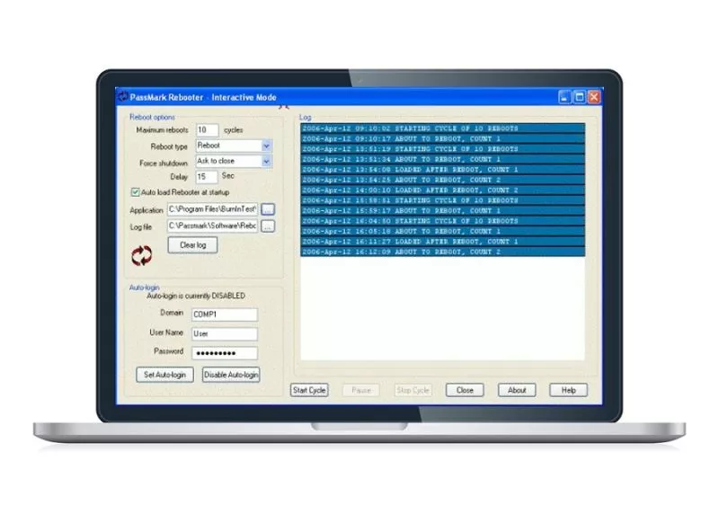Viewport: 719px width, 522px height.
Task: Click the greyed-out Stop Cycle button
Action: coord(413,390)
